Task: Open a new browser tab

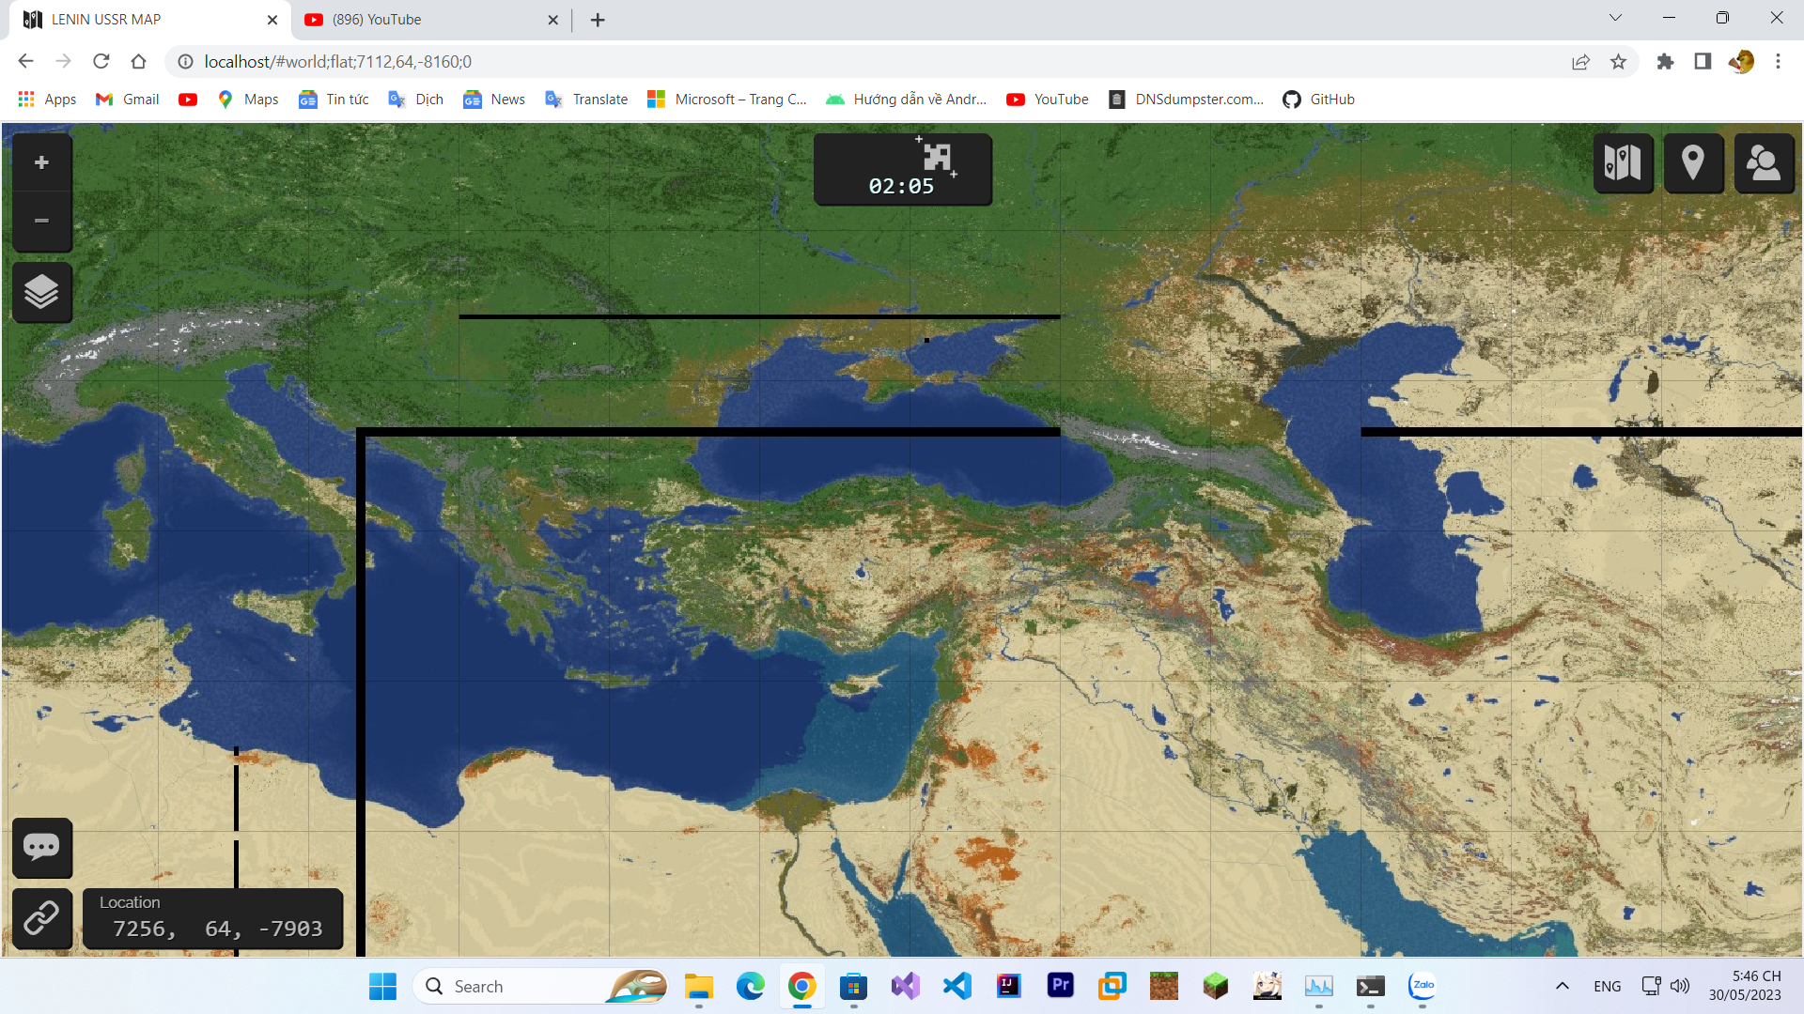Action: (x=598, y=20)
